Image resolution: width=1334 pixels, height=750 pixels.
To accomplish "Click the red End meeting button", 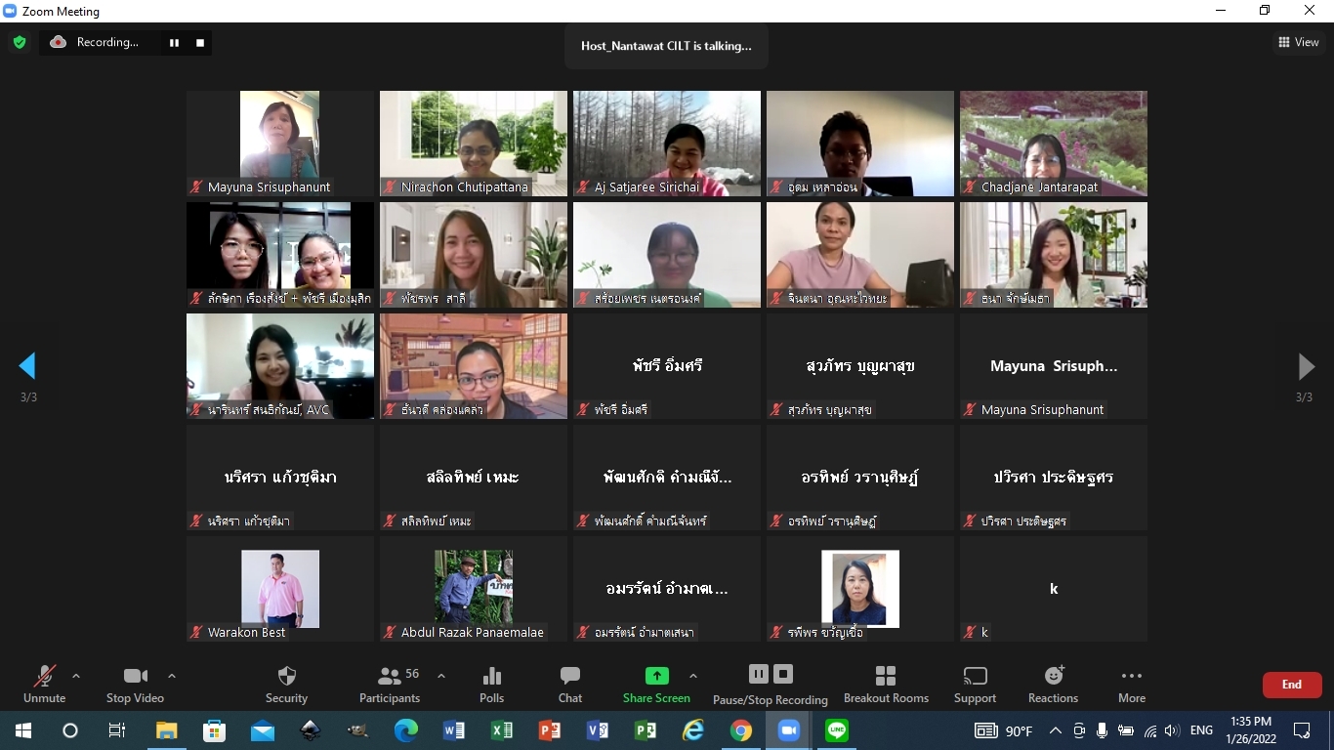I will [x=1291, y=685].
